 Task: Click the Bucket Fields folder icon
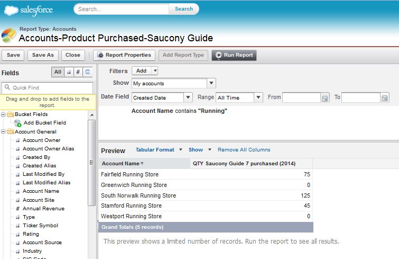point(11,114)
